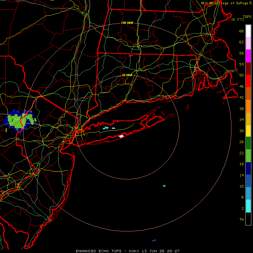Click the large pink echo on Long Island's south shore
Viewport: 253px width, 253px height.
click(121, 136)
